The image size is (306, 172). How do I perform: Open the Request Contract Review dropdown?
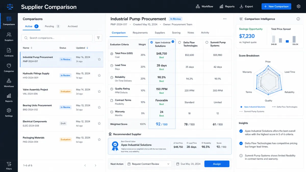[148, 164]
